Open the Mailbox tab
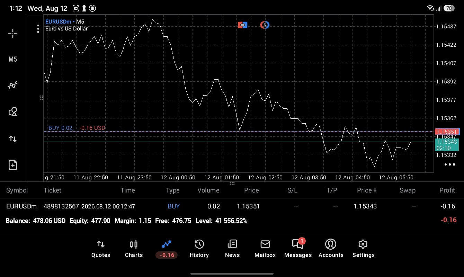Viewport: 464px width, 277px height. pyautogui.click(x=265, y=249)
